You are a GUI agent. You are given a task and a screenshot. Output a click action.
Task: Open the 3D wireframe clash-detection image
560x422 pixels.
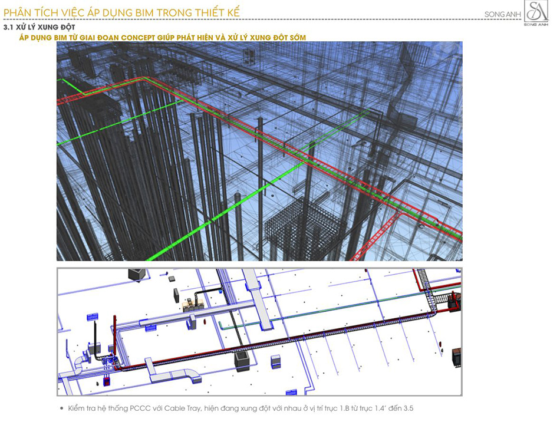pos(259,151)
